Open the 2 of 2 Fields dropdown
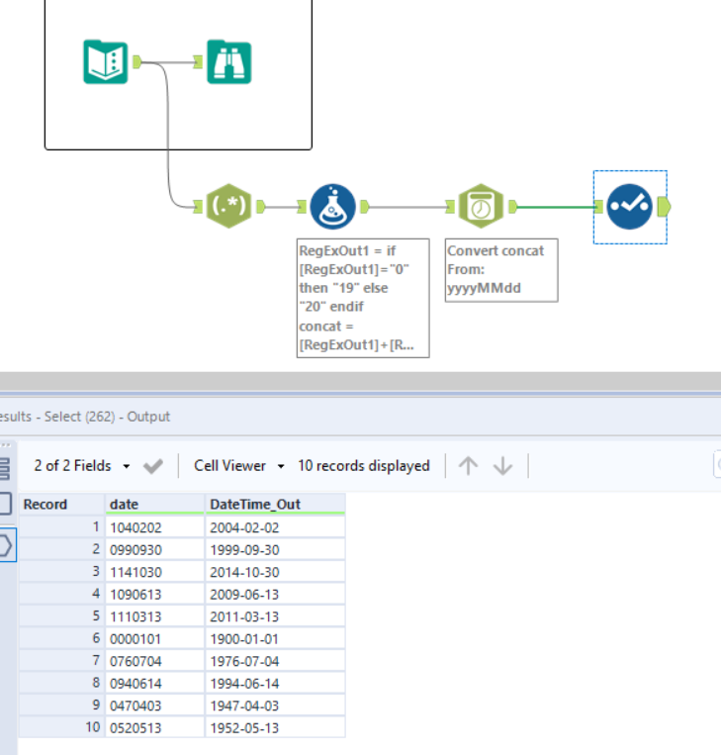This screenshot has width=721, height=755. click(82, 466)
